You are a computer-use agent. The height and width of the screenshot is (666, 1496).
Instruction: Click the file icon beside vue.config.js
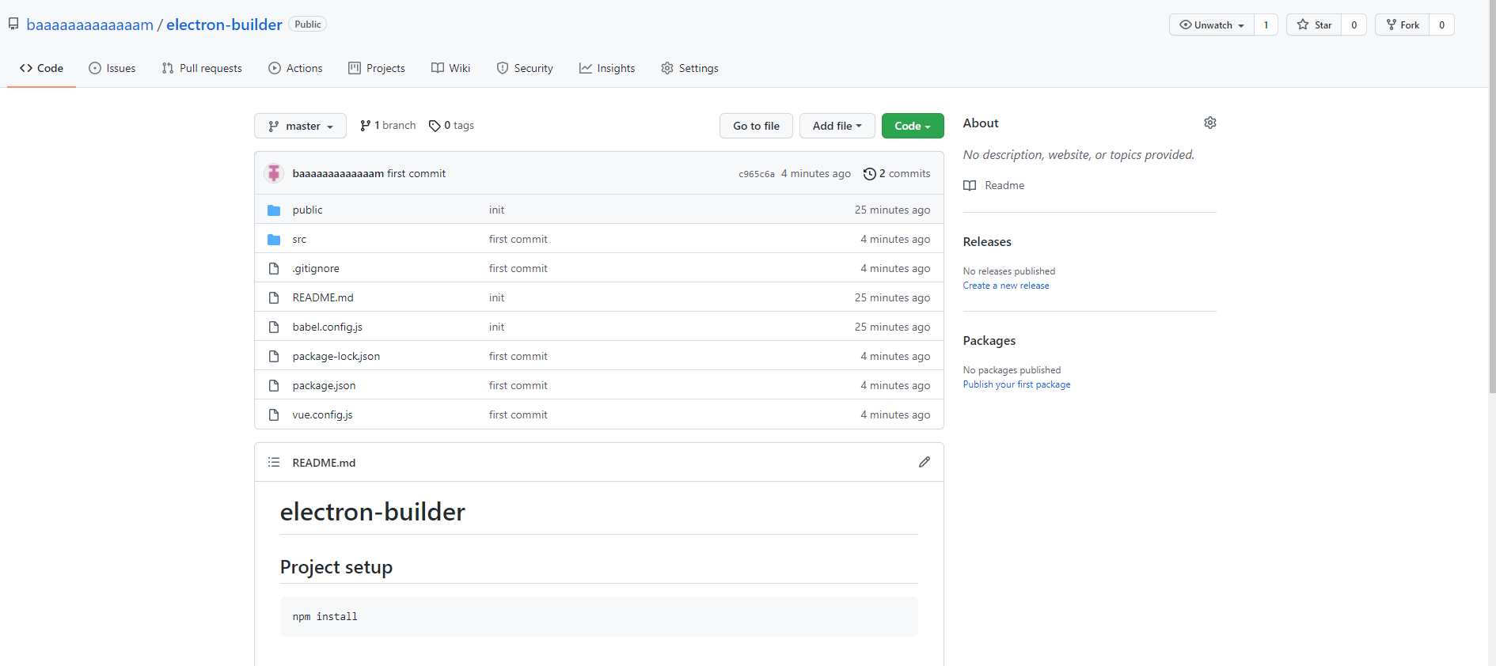point(274,414)
